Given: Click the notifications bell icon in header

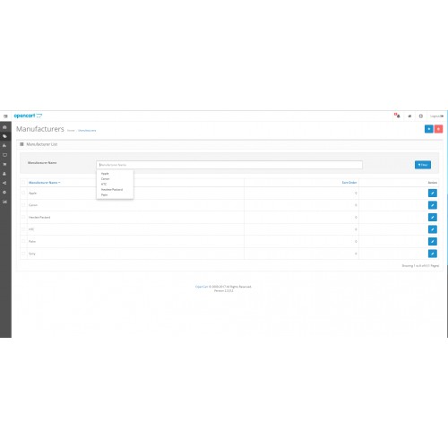Looking at the screenshot, I should [x=398, y=116].
